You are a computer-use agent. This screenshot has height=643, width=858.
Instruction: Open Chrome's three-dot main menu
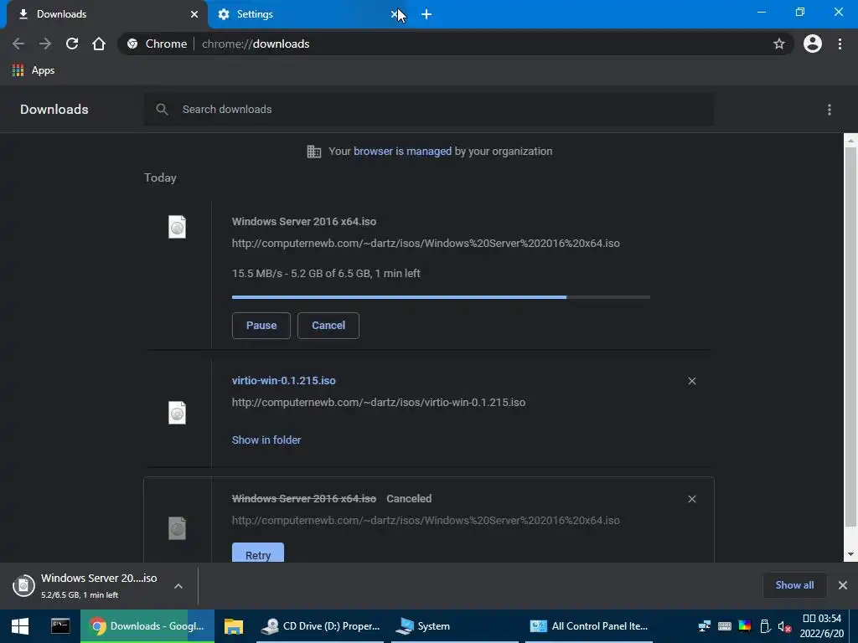(x=840, y=44)
